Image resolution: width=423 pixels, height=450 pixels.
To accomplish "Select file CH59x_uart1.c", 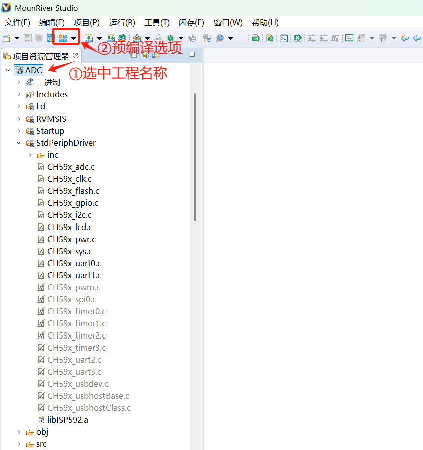I will 74,275.
